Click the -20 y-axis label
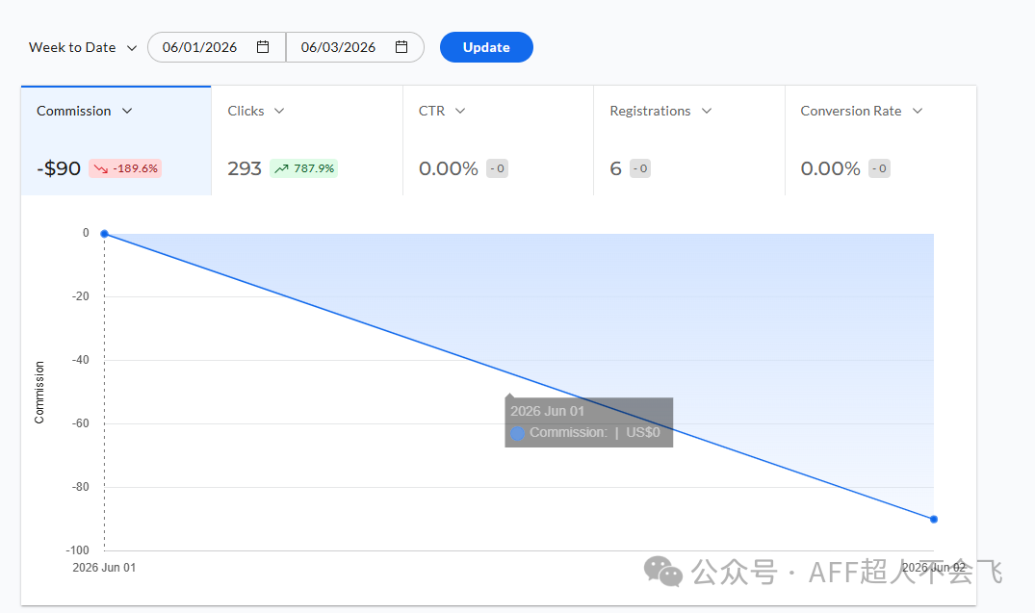This screenshot has height=613, width=1035. tap(81, 296)
